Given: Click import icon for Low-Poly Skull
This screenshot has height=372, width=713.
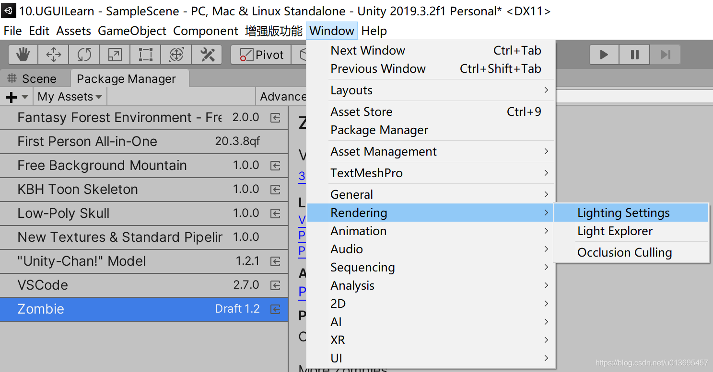Looking at the screenshot, I should (275, 214).
